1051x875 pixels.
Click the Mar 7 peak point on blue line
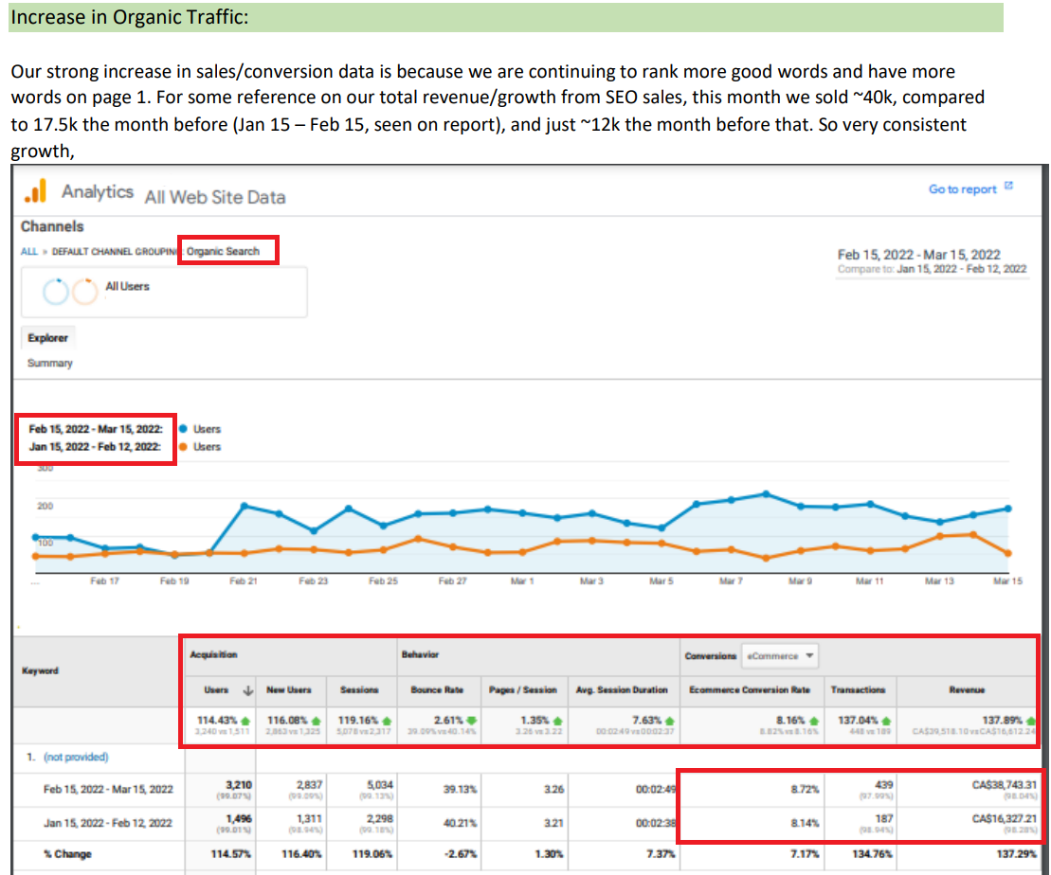coord(766,493)
